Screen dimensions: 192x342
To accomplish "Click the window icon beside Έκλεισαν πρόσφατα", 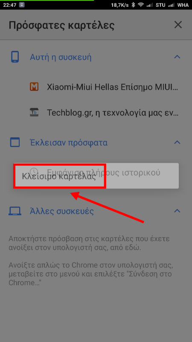I will pyautogui.click(x=15, y=142).
